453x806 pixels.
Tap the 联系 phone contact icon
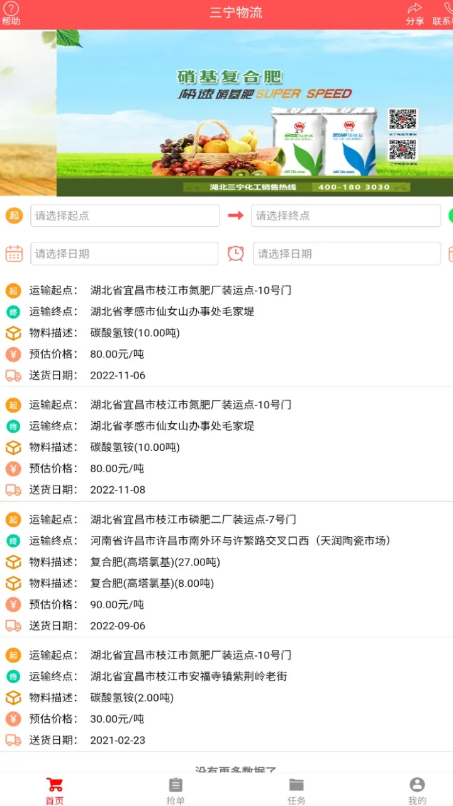447,9
